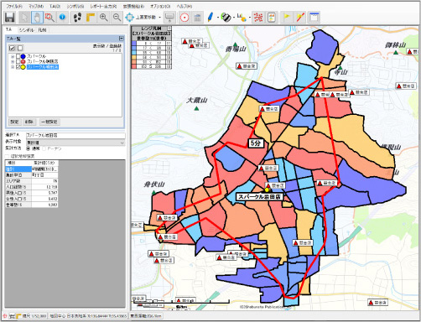Select the hand pan tool
The height and width of the screenshot is (322, 421).
[37, 18]
